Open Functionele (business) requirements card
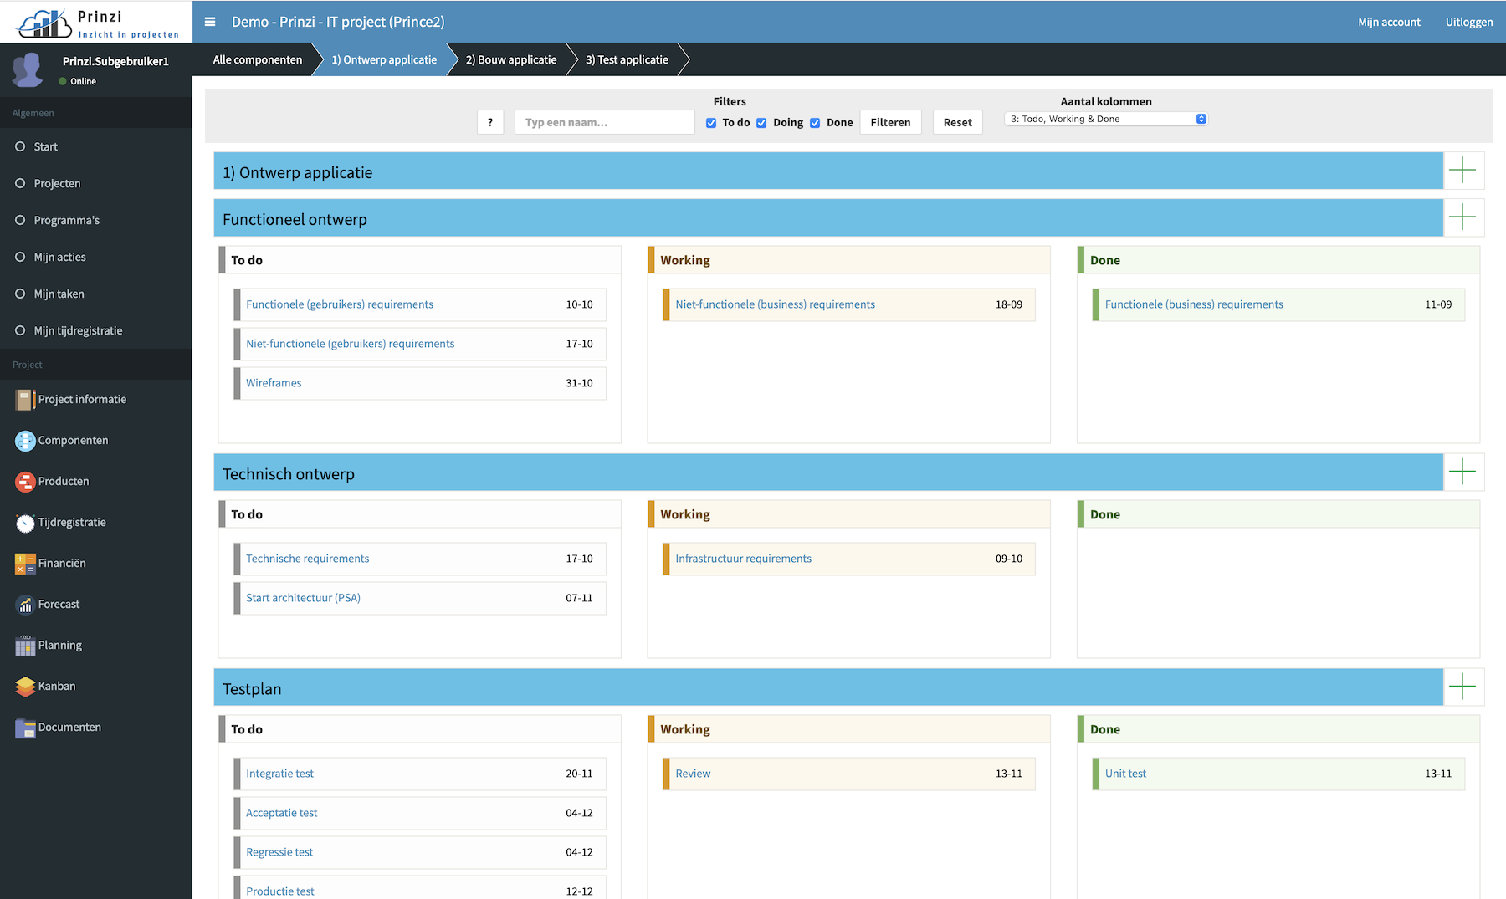The height and width of the screenshot is (899, 1506). click(1278, 304)
